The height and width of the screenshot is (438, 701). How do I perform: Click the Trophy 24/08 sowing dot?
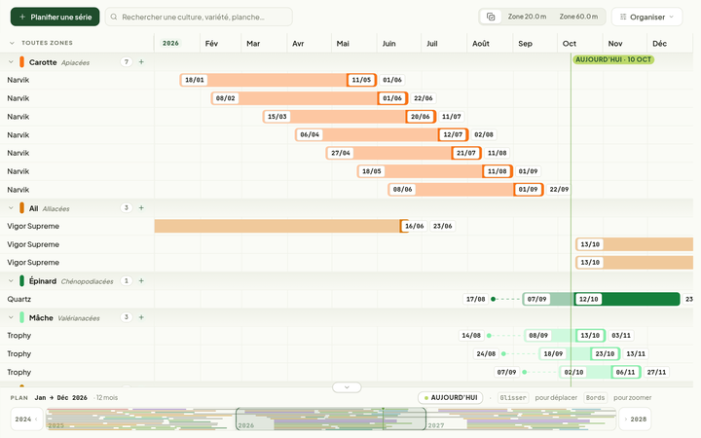(504, 353)
